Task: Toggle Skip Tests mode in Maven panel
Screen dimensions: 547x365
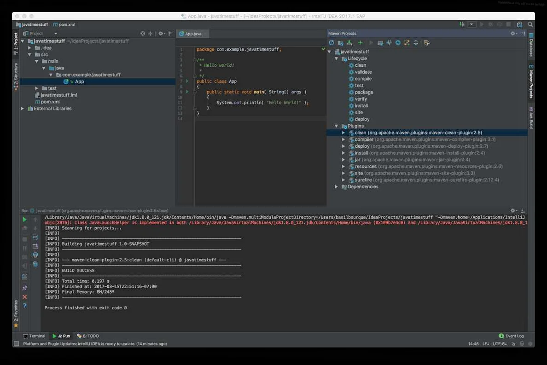Action: pos(388,42)
